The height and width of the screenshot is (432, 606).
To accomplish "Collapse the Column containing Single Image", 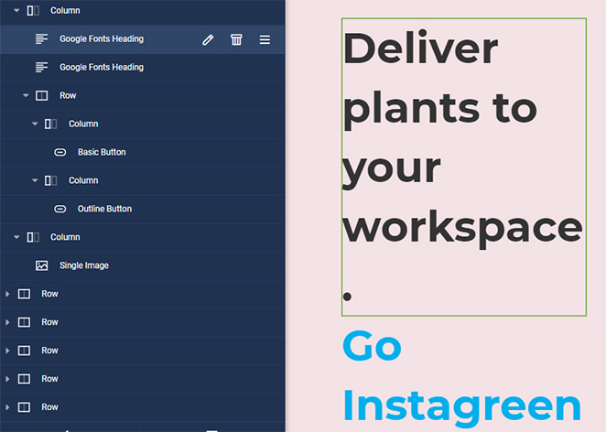I will point(16,237).
